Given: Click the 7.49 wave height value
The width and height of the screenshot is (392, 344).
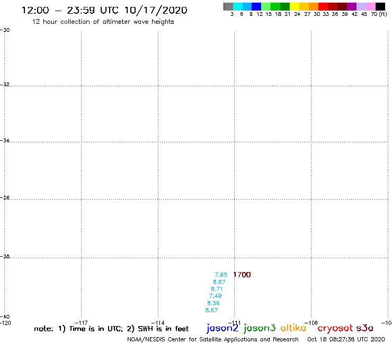Looking at the screenshot, I should tap(215, 296).
